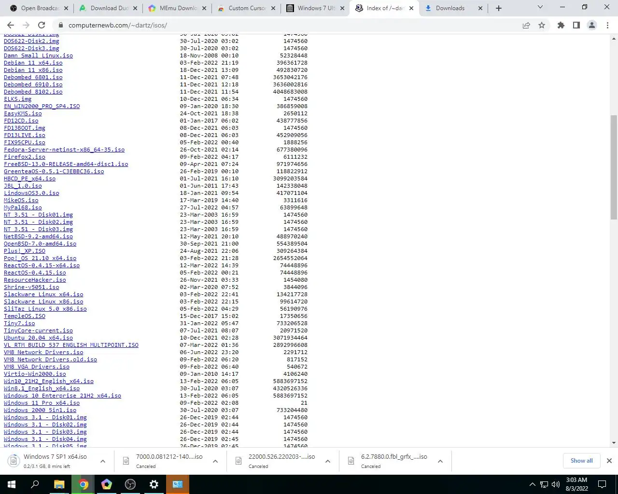Open the Chrome three-dot menu
The width and height of the screenshot is (618, 494).
pyautogui.click(x=607, y=25)
